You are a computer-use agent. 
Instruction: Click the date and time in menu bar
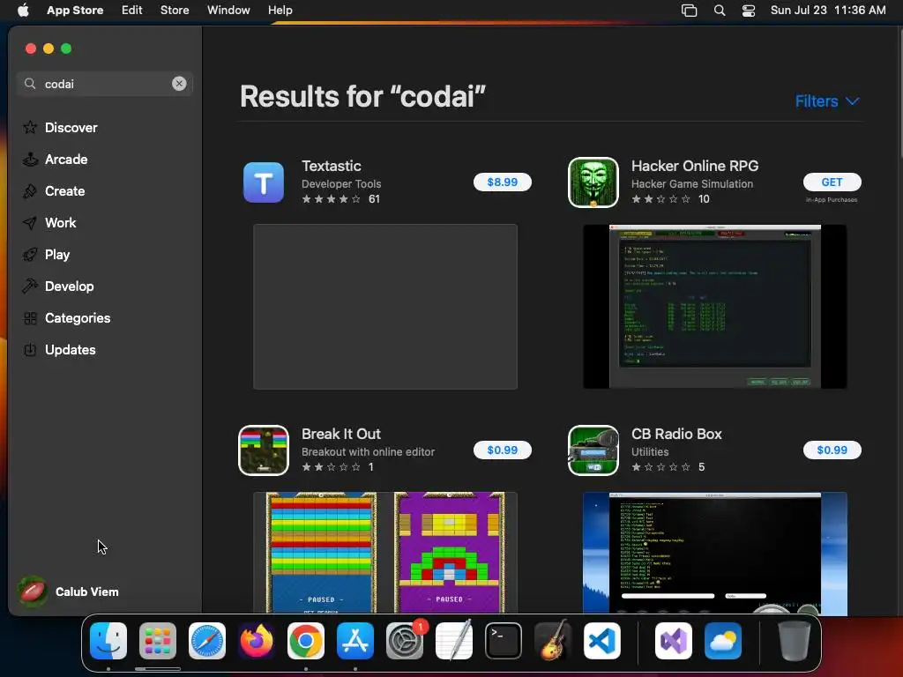click(x=828, y=11)
